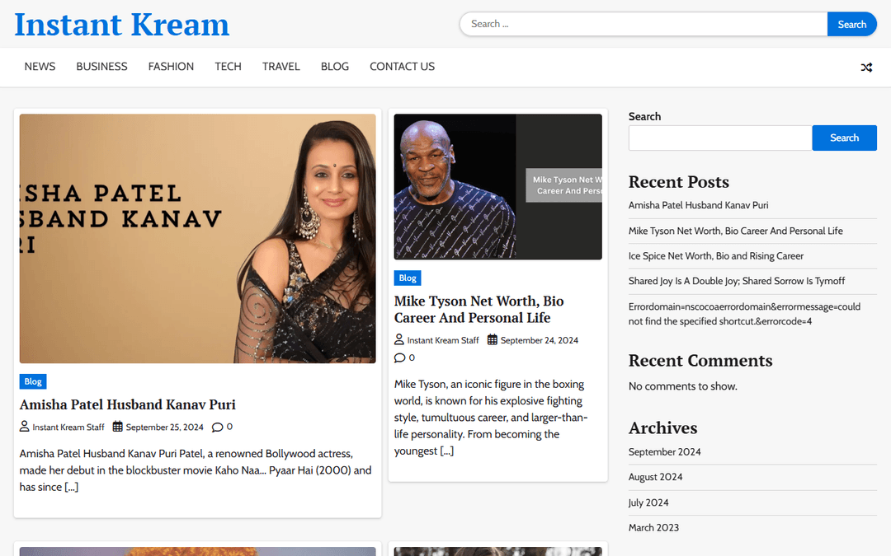Viewport: 891px width, 556px height.
Task: Open the NEWS menu item
Action: (40, 67)
